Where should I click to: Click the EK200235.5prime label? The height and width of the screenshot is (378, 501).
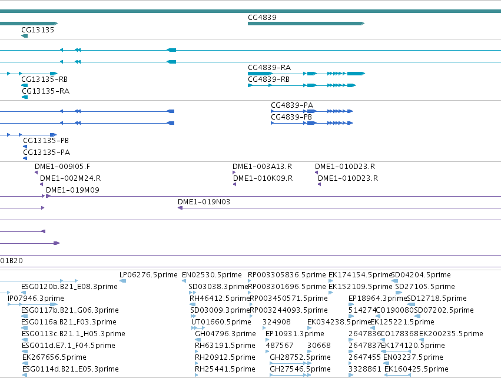click(x=451, y=334)
